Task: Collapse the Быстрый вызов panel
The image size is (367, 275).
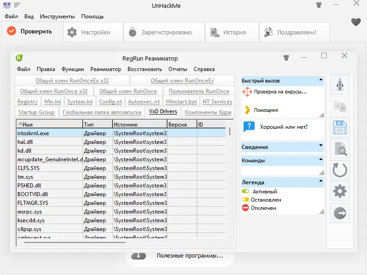Action: (x=321, y=80)
